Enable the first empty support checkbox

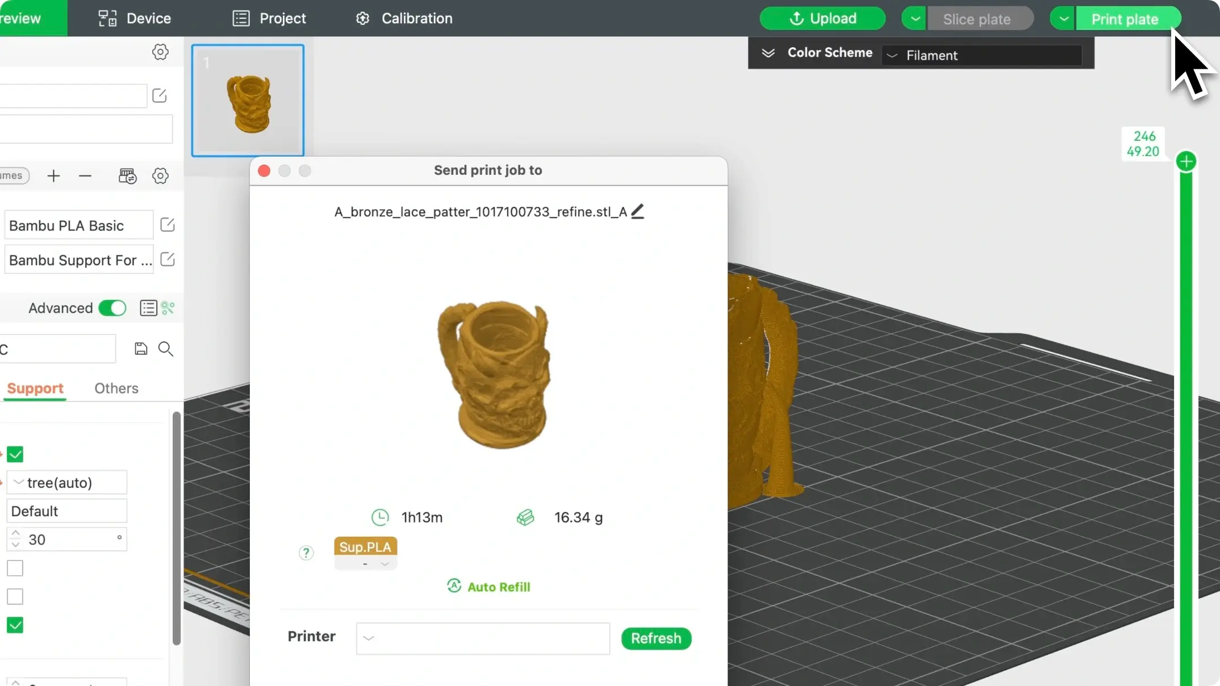pyautogui.click(x=15, y=568)
